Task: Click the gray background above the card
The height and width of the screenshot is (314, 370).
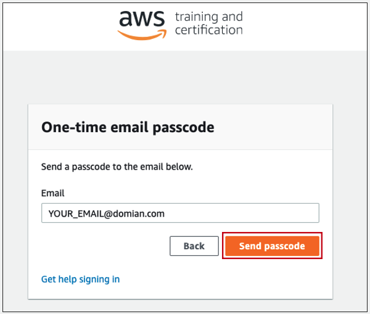Action: 185,77
